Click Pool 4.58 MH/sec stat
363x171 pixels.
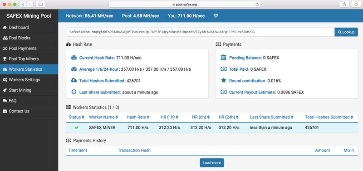tap(141, 16)
